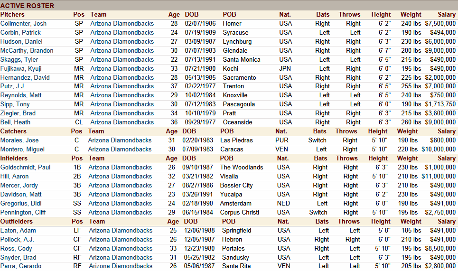Open Aaron Hill's player page
Viewport: 458px width, 271px height.
(15, 176)
